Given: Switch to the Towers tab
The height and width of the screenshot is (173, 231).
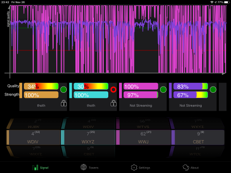Looking at the screenshot, I should pos(89,168).
